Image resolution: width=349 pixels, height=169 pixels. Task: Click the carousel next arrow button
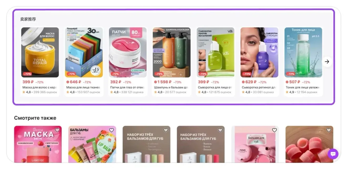tap(327, 62)
